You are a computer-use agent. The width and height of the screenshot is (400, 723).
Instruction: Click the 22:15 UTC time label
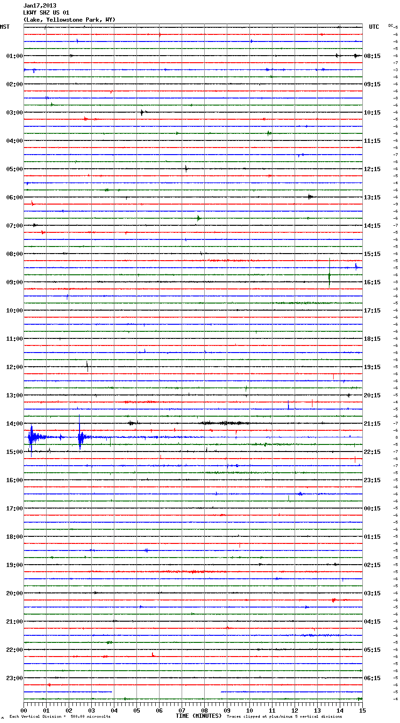(372, 452)
